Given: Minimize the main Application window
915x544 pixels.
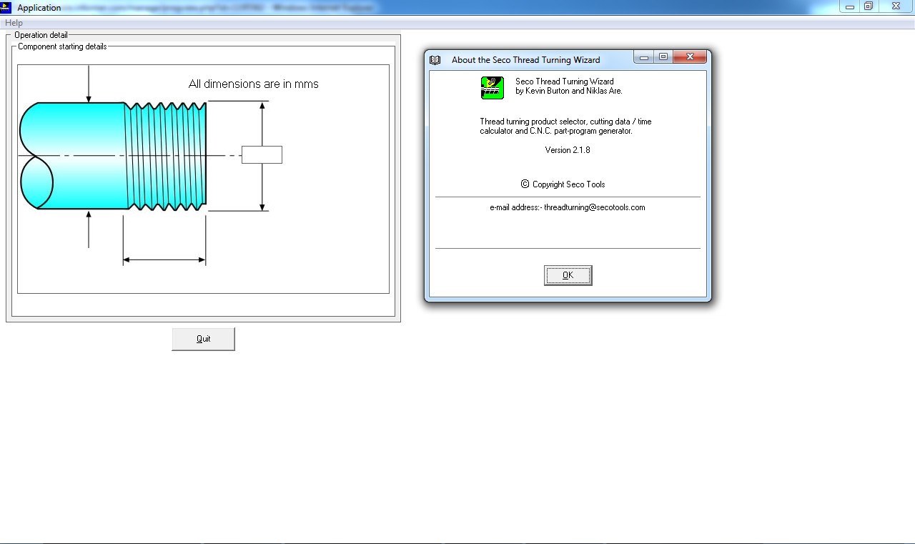Looking at the screenshot, I should pos(849,6).
